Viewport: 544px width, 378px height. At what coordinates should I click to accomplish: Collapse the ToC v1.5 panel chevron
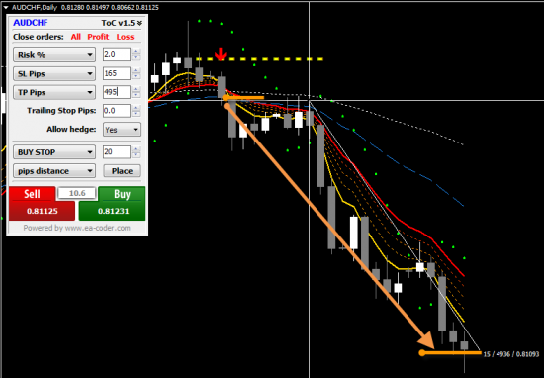139,24
